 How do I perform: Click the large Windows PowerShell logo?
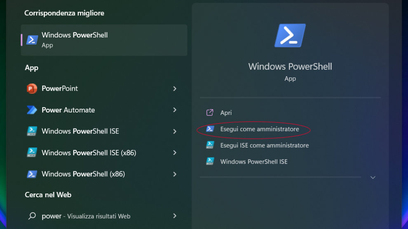click(x=290, y=35)
